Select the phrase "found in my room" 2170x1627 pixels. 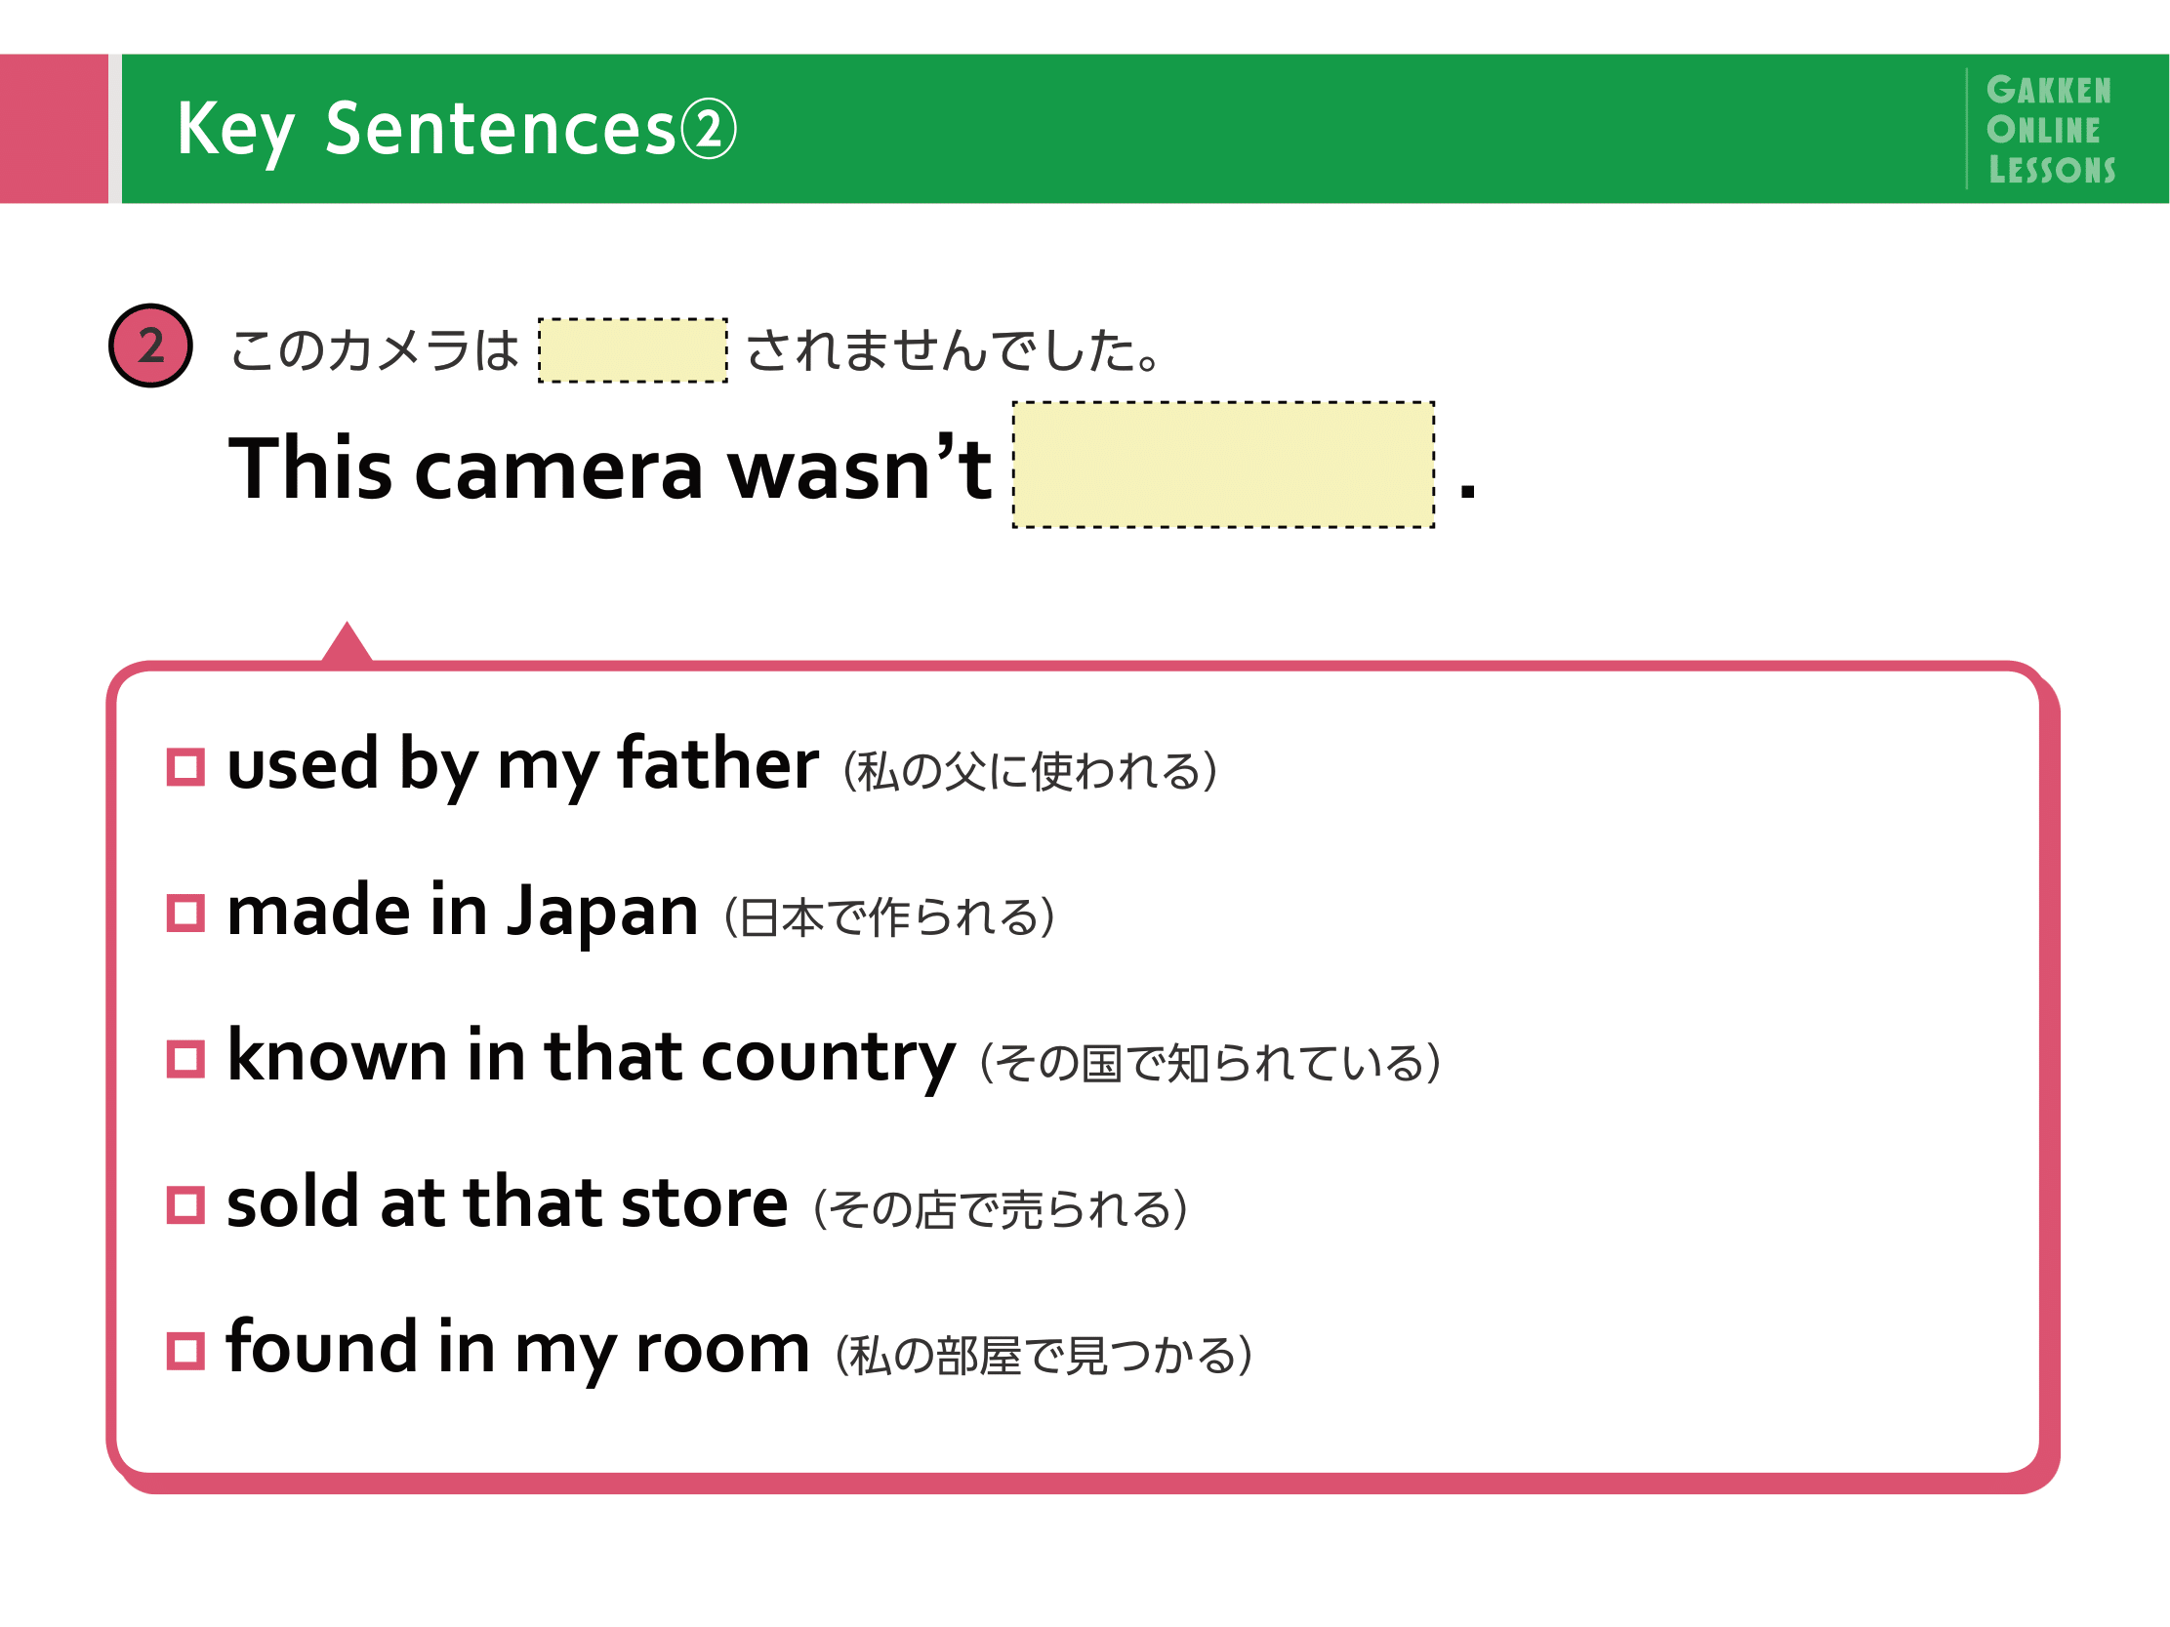tap(518, 1351)
